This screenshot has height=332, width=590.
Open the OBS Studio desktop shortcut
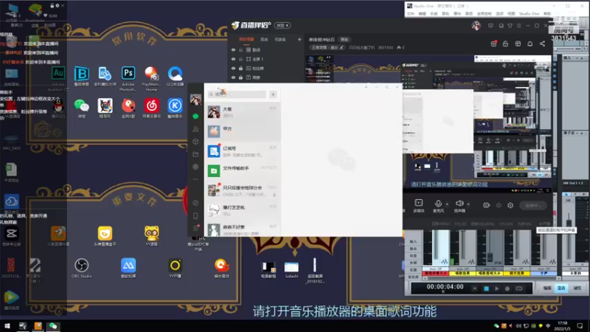coord(81,268)
